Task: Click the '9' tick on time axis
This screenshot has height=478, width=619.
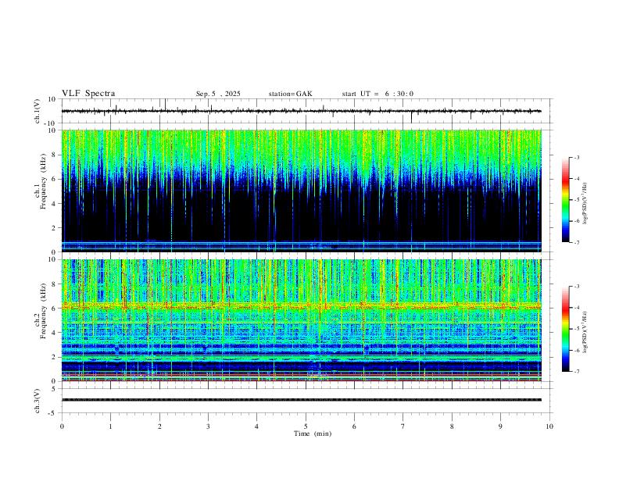Action: 500,426
